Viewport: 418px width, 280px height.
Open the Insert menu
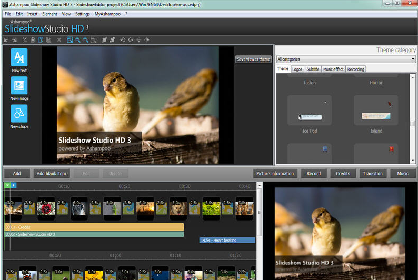click(x=32, y=14)
